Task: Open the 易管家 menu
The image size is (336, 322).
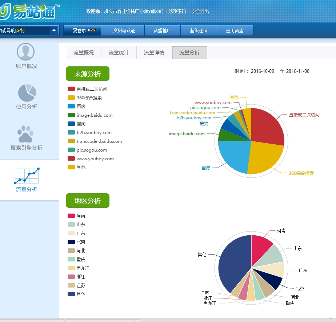Action: click(82, 30)
